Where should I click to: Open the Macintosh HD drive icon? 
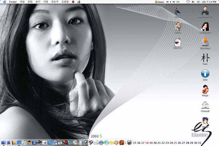point(205,11)
